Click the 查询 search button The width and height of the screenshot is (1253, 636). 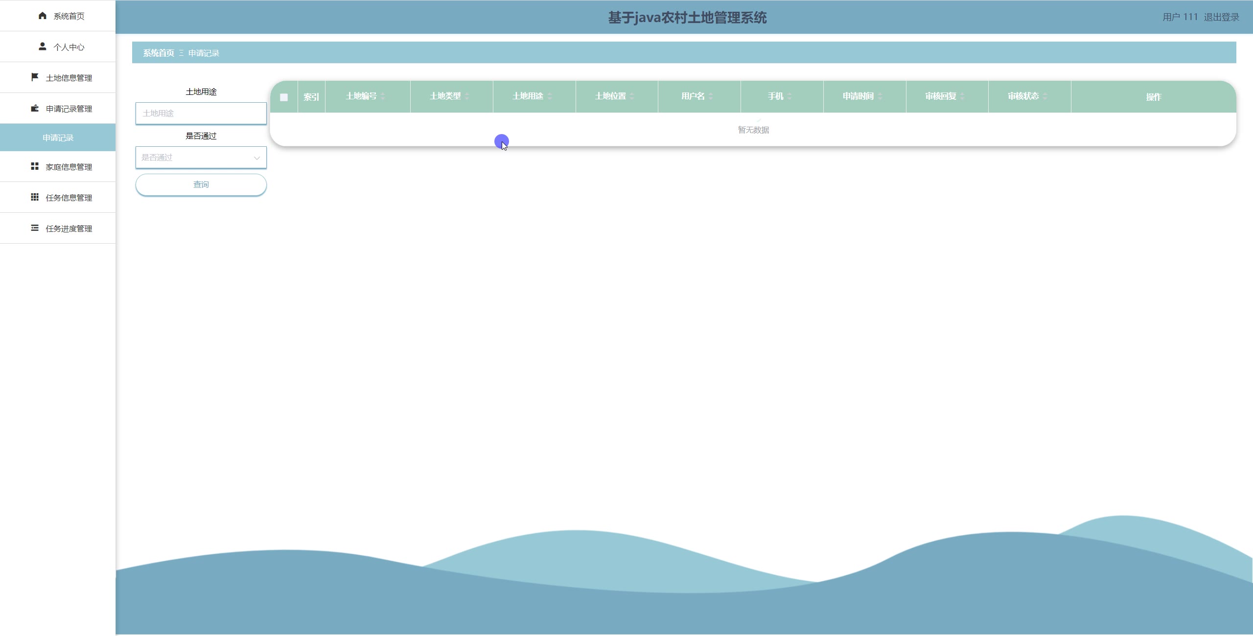pyautogui.click(x=201, y=184)
